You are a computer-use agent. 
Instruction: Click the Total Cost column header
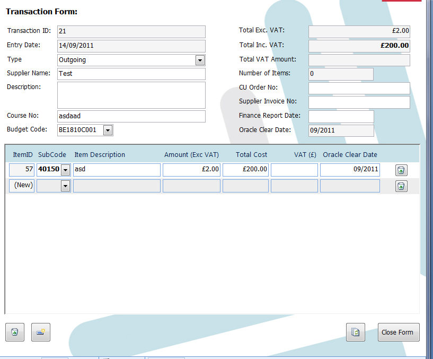(252, 155)
